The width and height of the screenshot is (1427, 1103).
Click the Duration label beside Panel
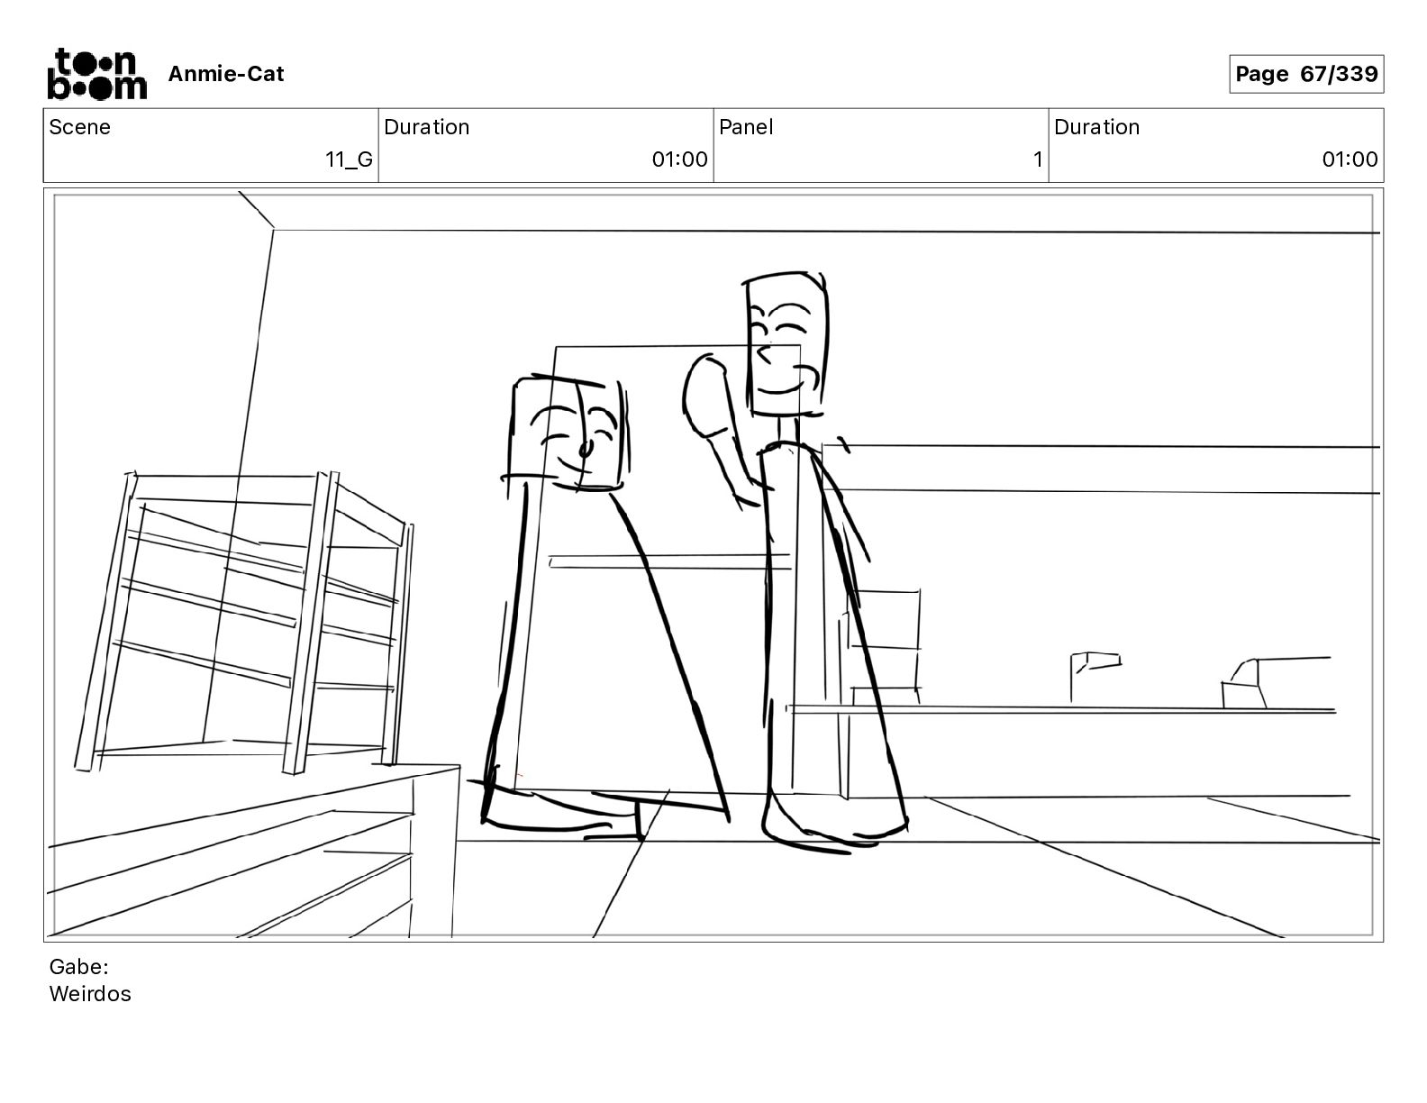click(1096, 127)
